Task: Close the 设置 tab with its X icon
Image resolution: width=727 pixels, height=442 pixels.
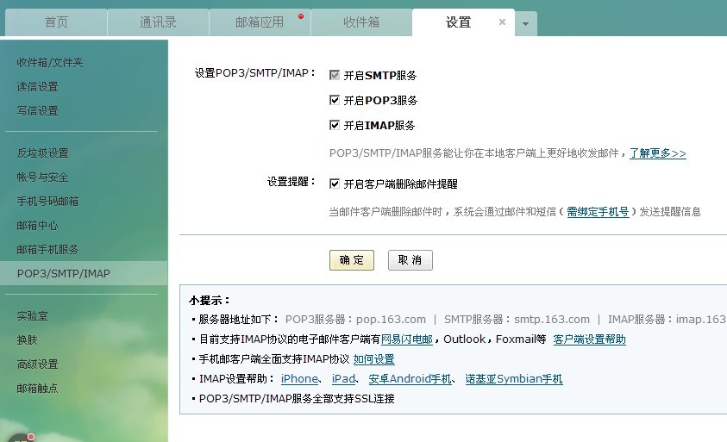Action: click(x=502, y=22)
